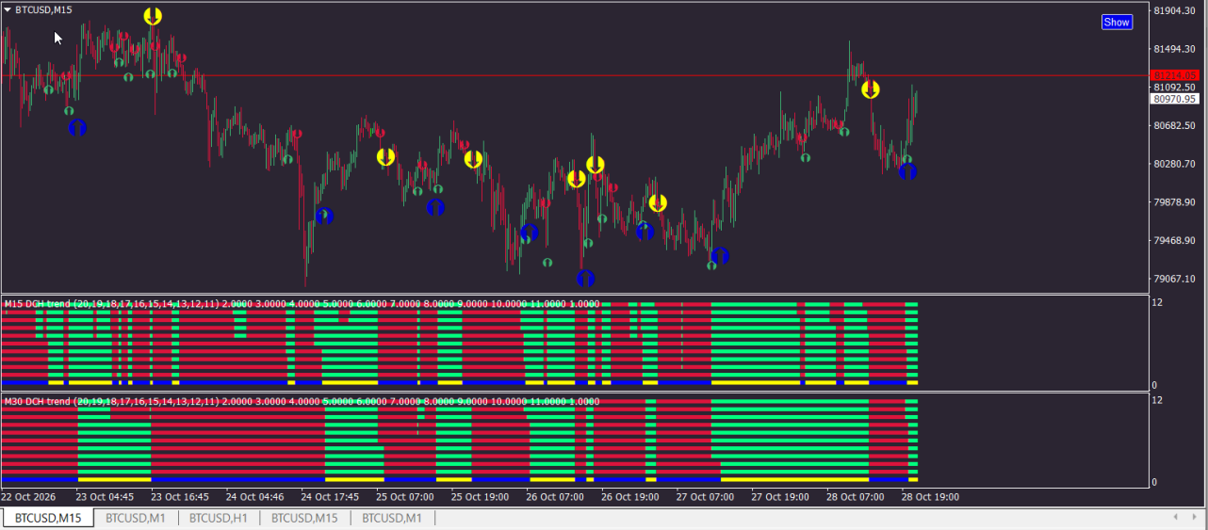
Task: Click the red 81214.05 price label
Action: click(x=1175, y=75)
